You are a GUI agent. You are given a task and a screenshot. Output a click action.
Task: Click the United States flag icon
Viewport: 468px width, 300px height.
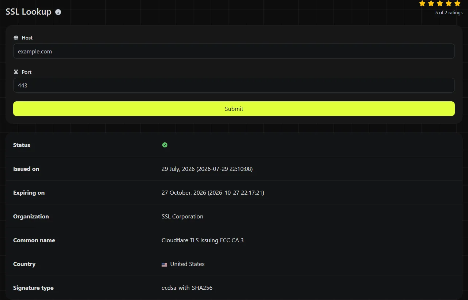pos(164,265)
